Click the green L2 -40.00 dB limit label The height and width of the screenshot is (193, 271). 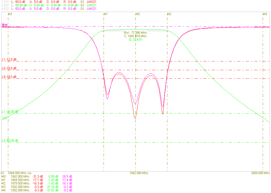pos(10,141)
